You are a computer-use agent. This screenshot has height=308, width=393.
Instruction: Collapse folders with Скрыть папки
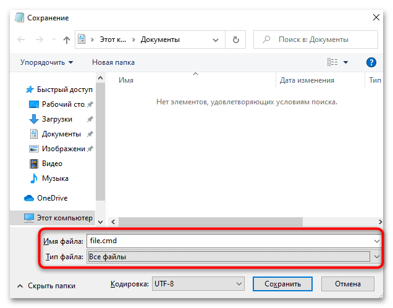[x=46, y=286]
